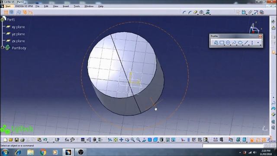The width and height of the screenshot is (277, 156).
Task: Open Windows Start button
Action: tap(5, 152)
